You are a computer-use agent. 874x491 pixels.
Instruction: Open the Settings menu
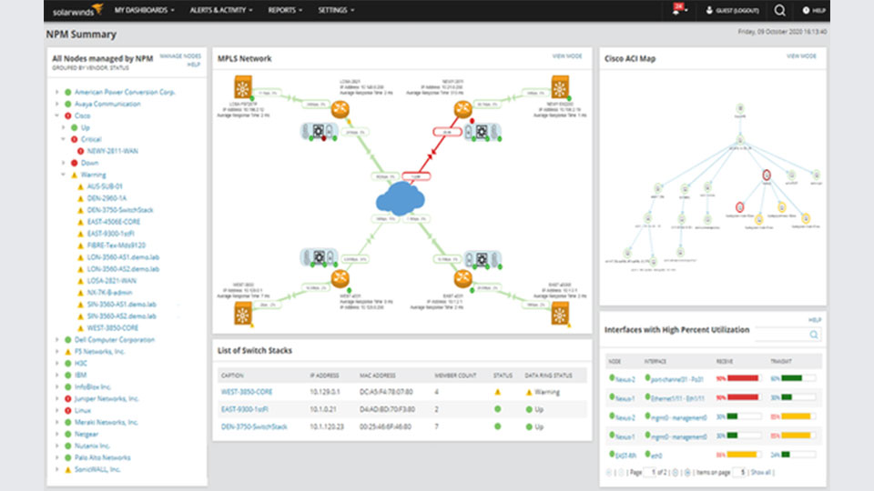(336, 10)
